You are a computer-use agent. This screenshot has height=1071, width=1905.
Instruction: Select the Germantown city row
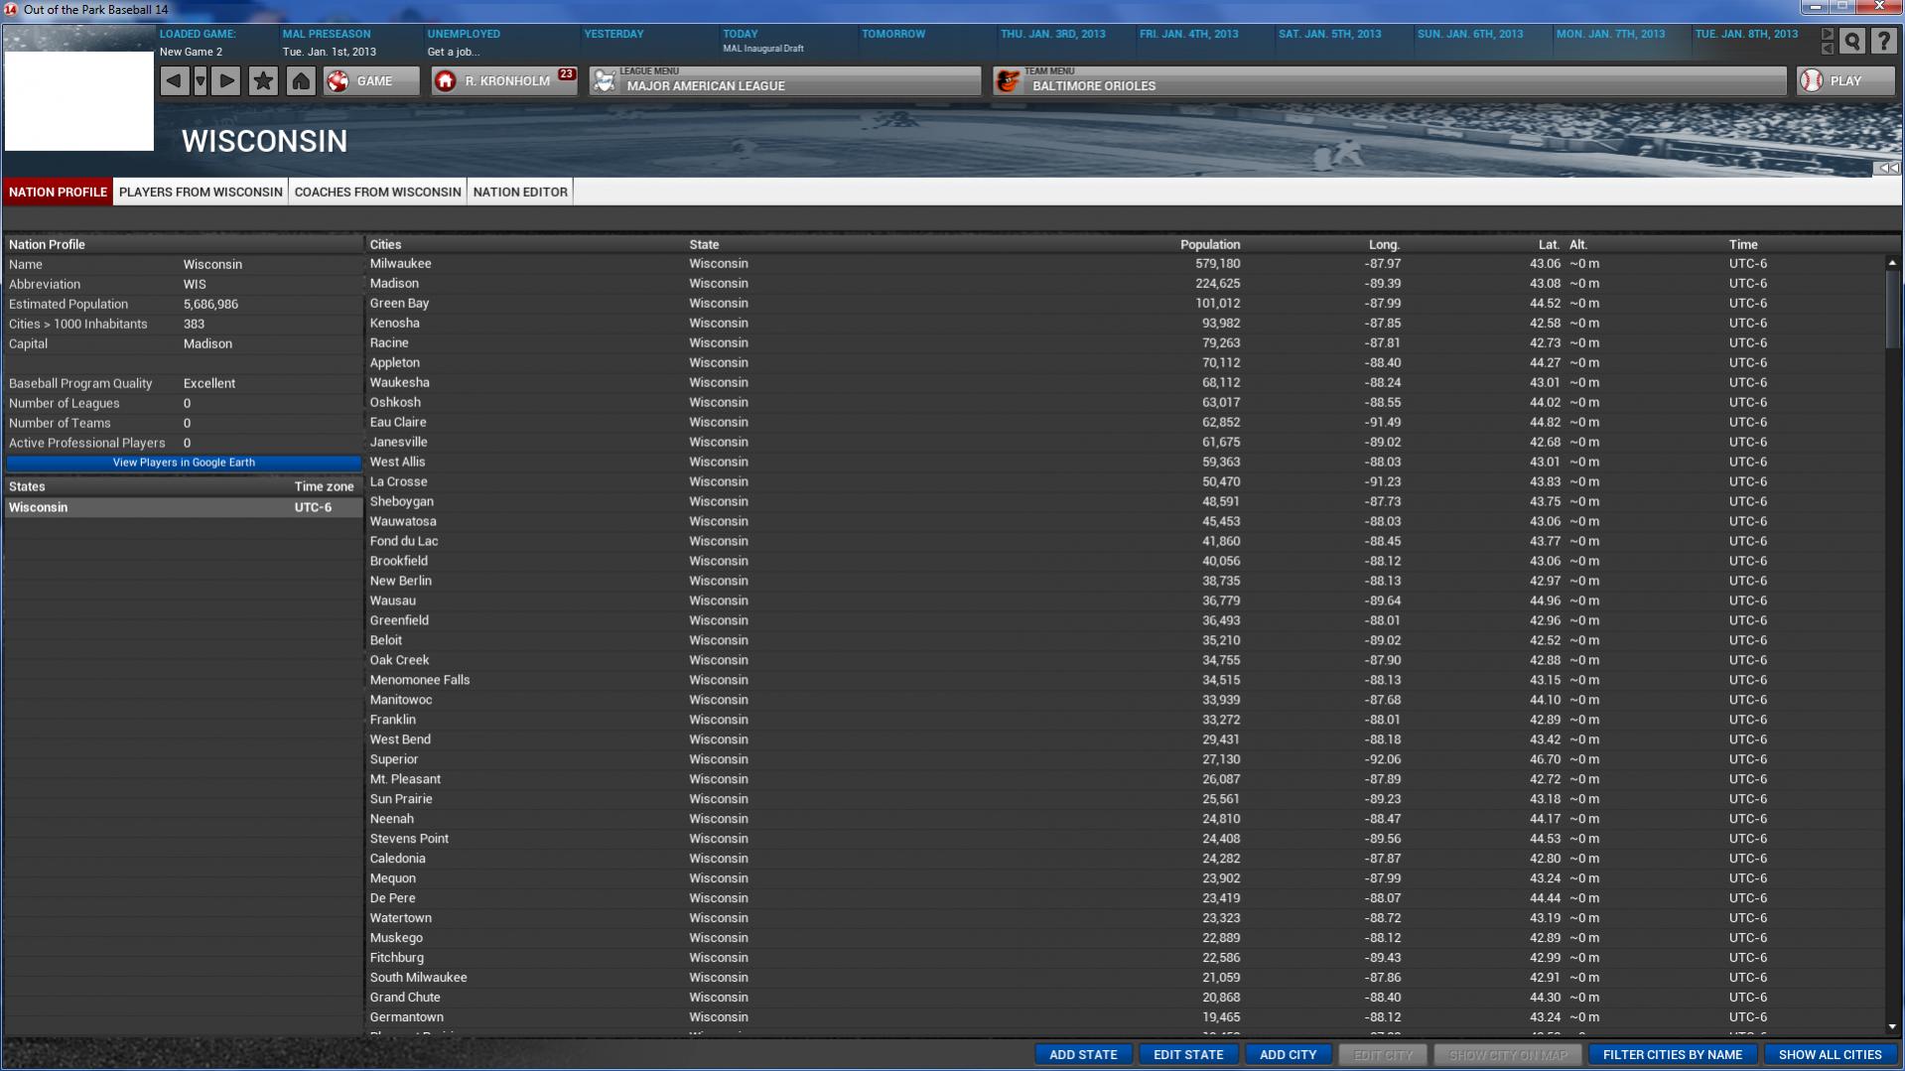point(1126,1017)
